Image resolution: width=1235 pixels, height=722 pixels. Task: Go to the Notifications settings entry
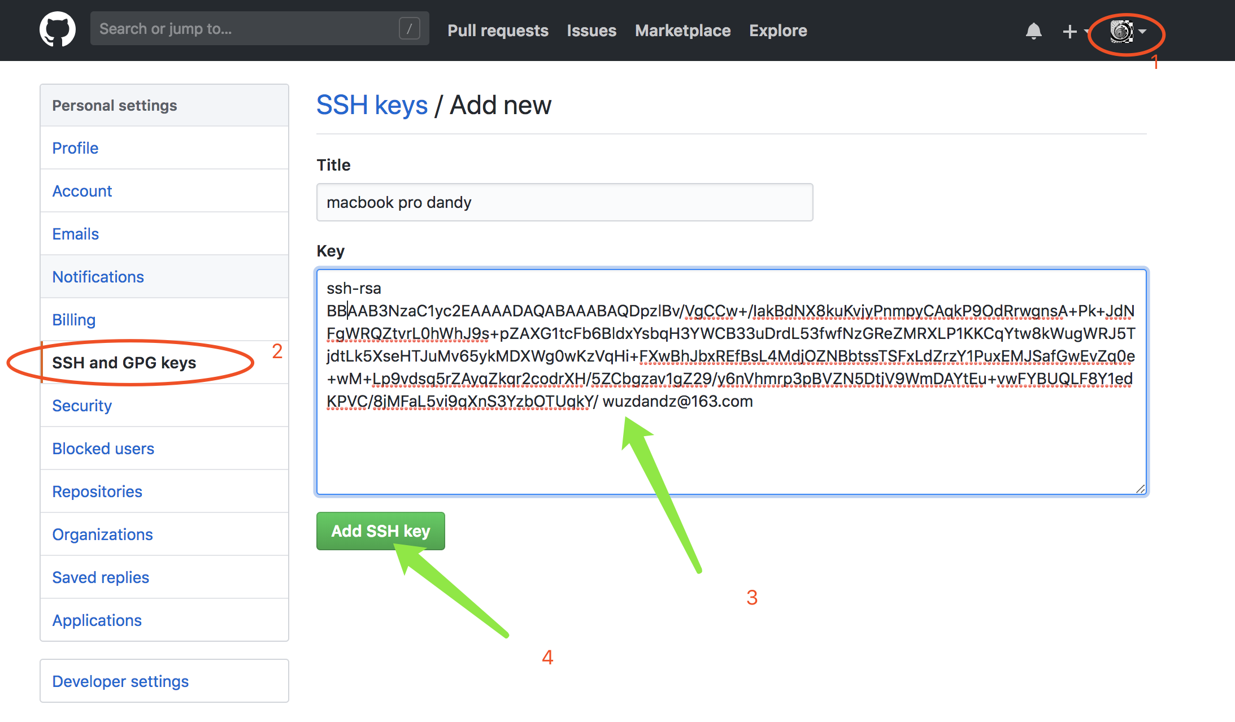[x=98, y=277]
